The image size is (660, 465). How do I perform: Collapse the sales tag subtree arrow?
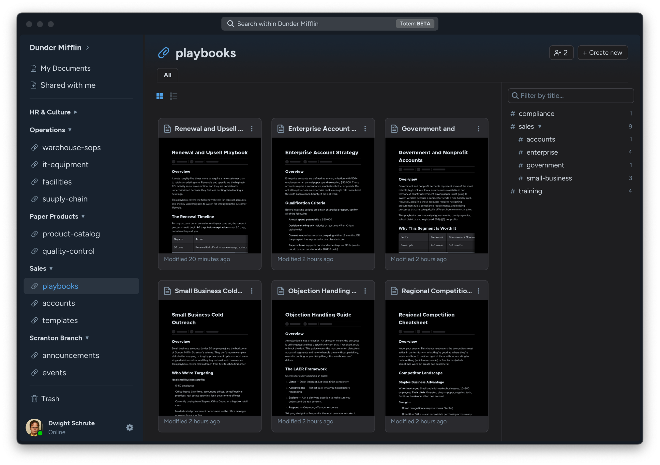pos(540,127)
